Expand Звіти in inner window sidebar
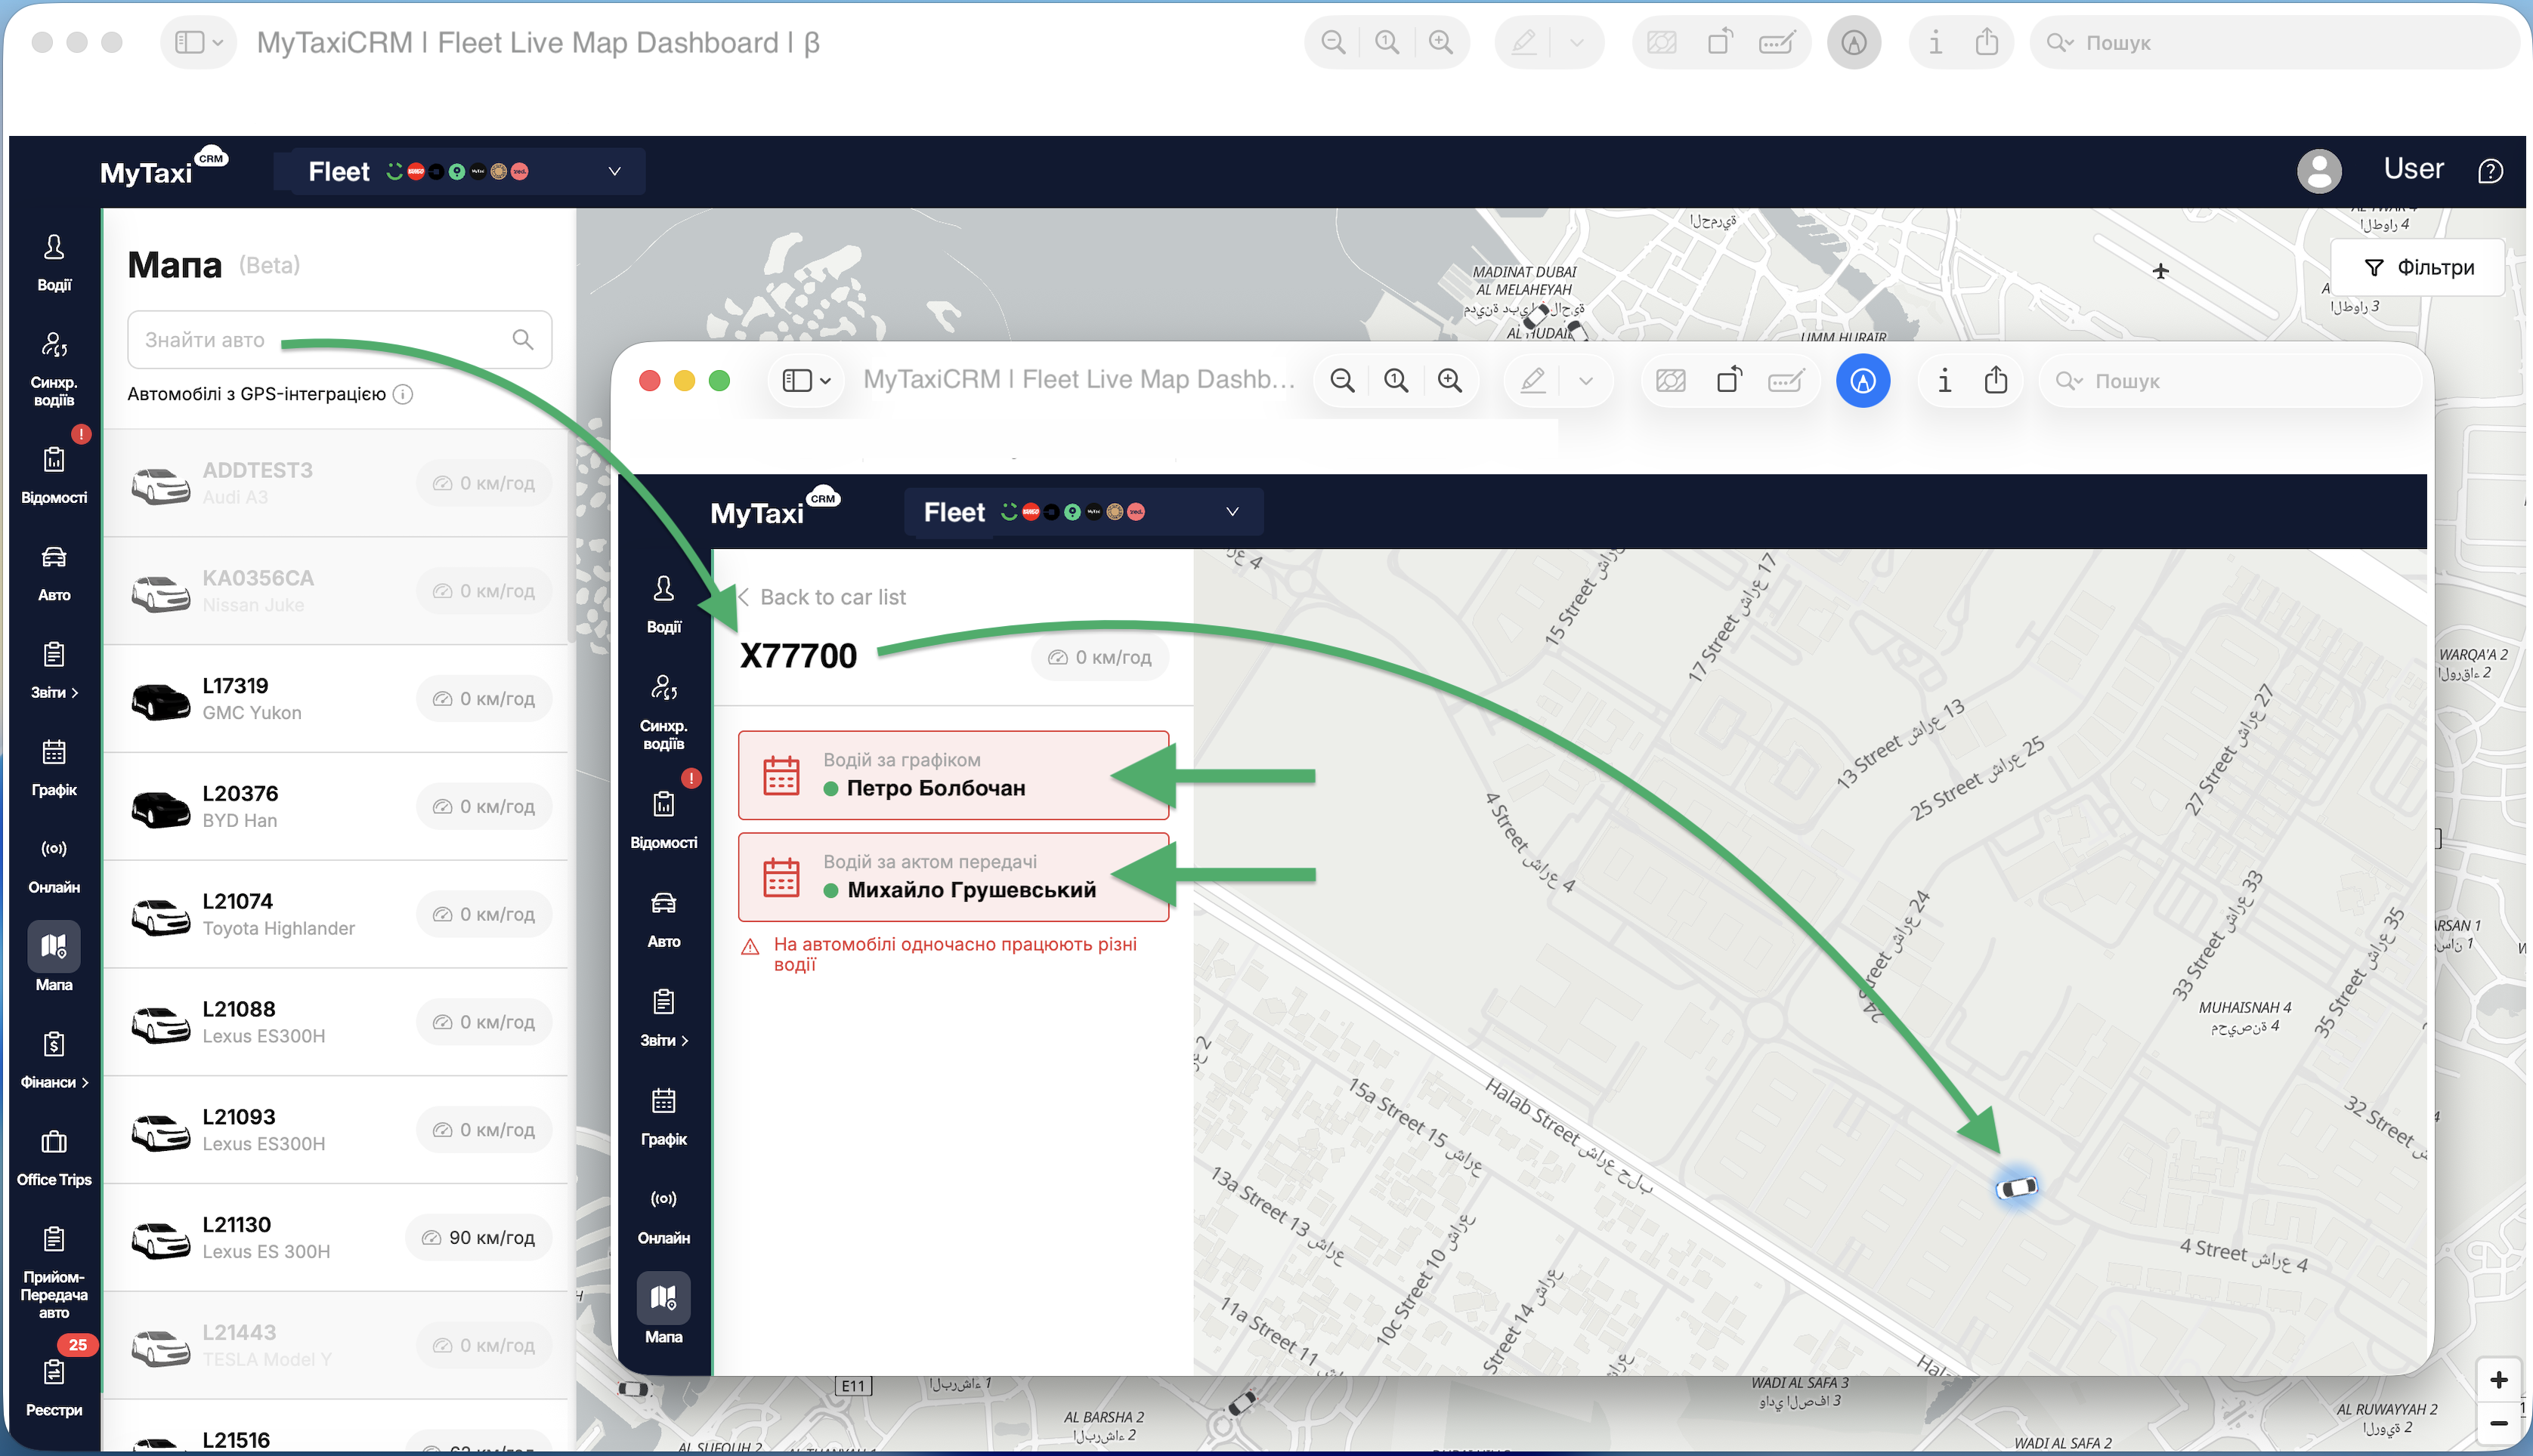Viewport: 2533px width, 1456px height. tap(663, 1017)
